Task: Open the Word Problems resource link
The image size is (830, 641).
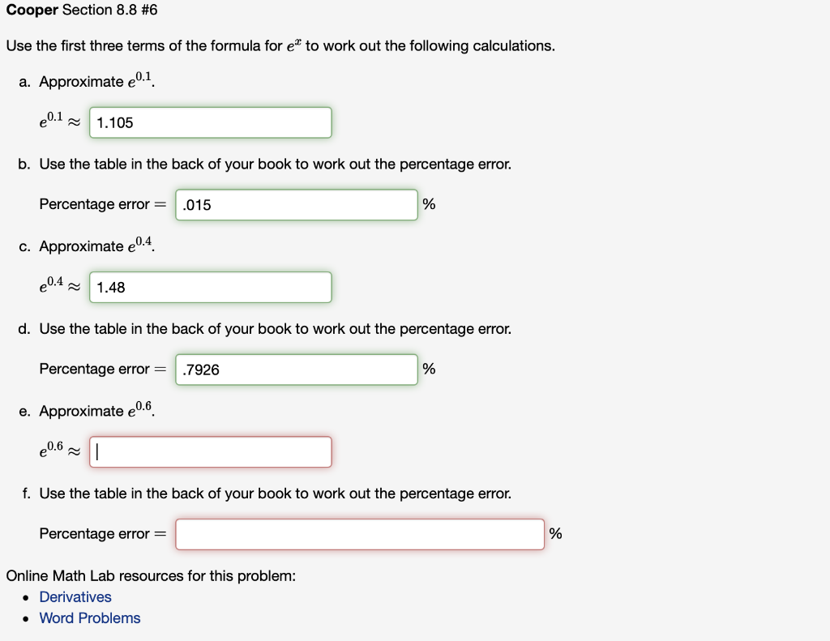Action: click(x=89, y=617)
